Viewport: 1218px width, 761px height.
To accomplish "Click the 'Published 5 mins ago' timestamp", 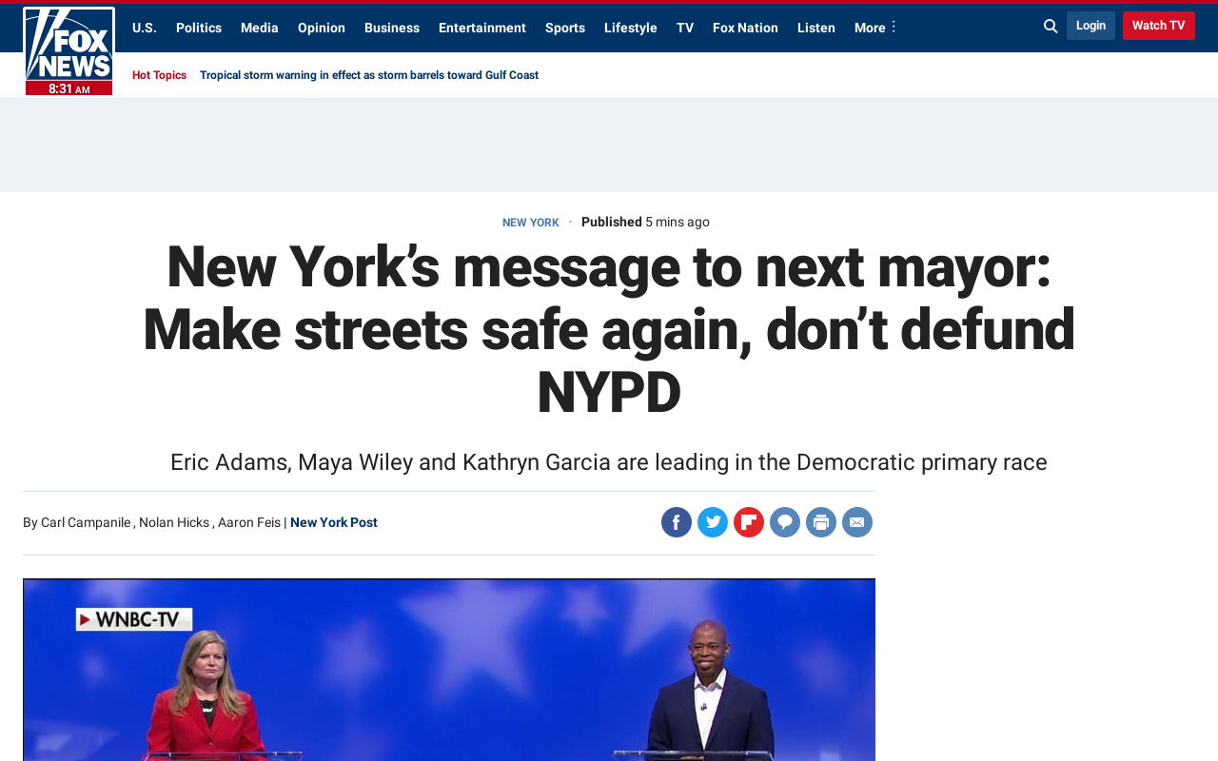I will pyautogui.click(x=645, y=222).
